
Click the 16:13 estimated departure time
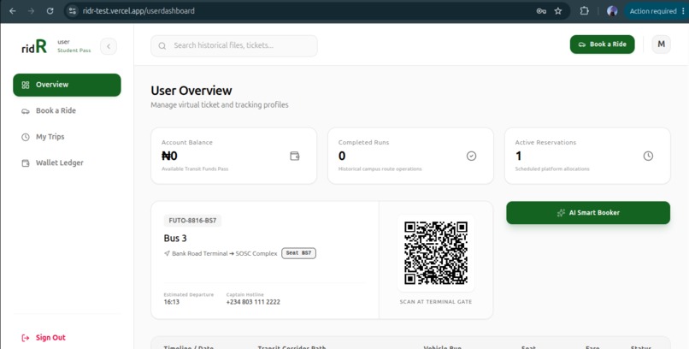click(x=171, y=302)
